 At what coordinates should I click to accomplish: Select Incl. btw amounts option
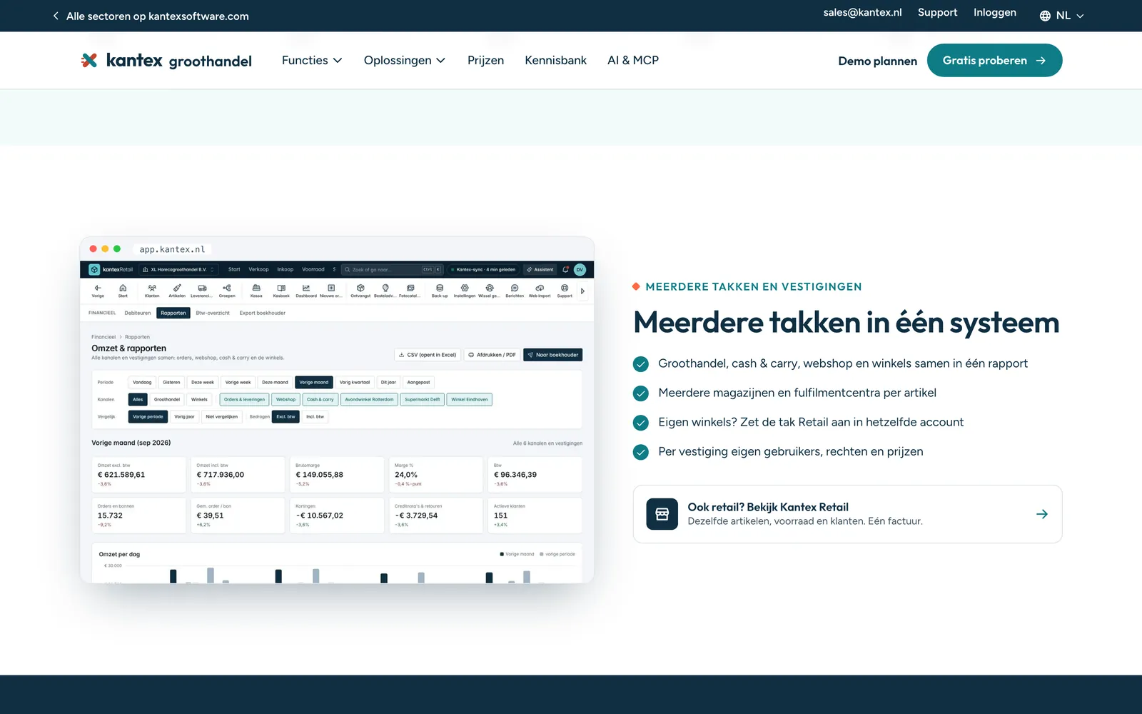315,416
